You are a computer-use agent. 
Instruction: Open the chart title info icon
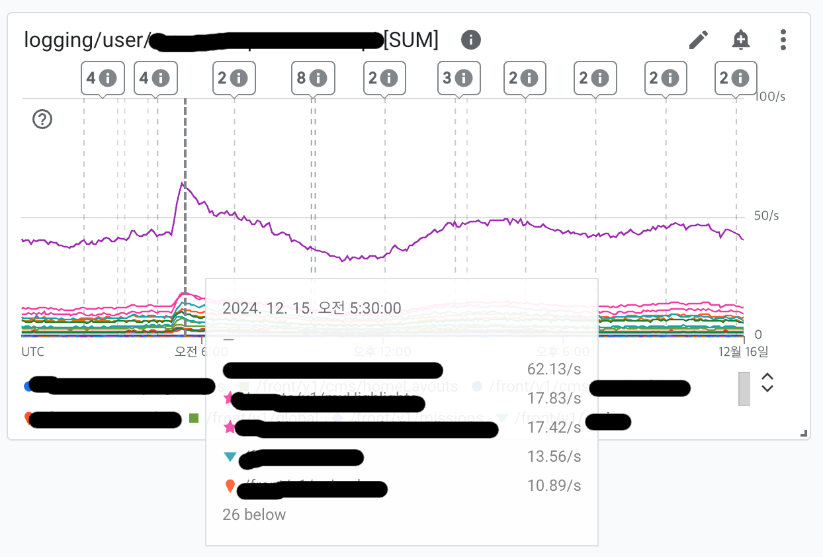point(470,40)
